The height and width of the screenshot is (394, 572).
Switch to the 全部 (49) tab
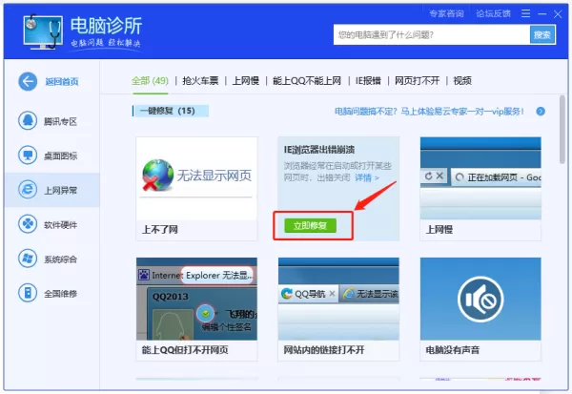(150, 81)
